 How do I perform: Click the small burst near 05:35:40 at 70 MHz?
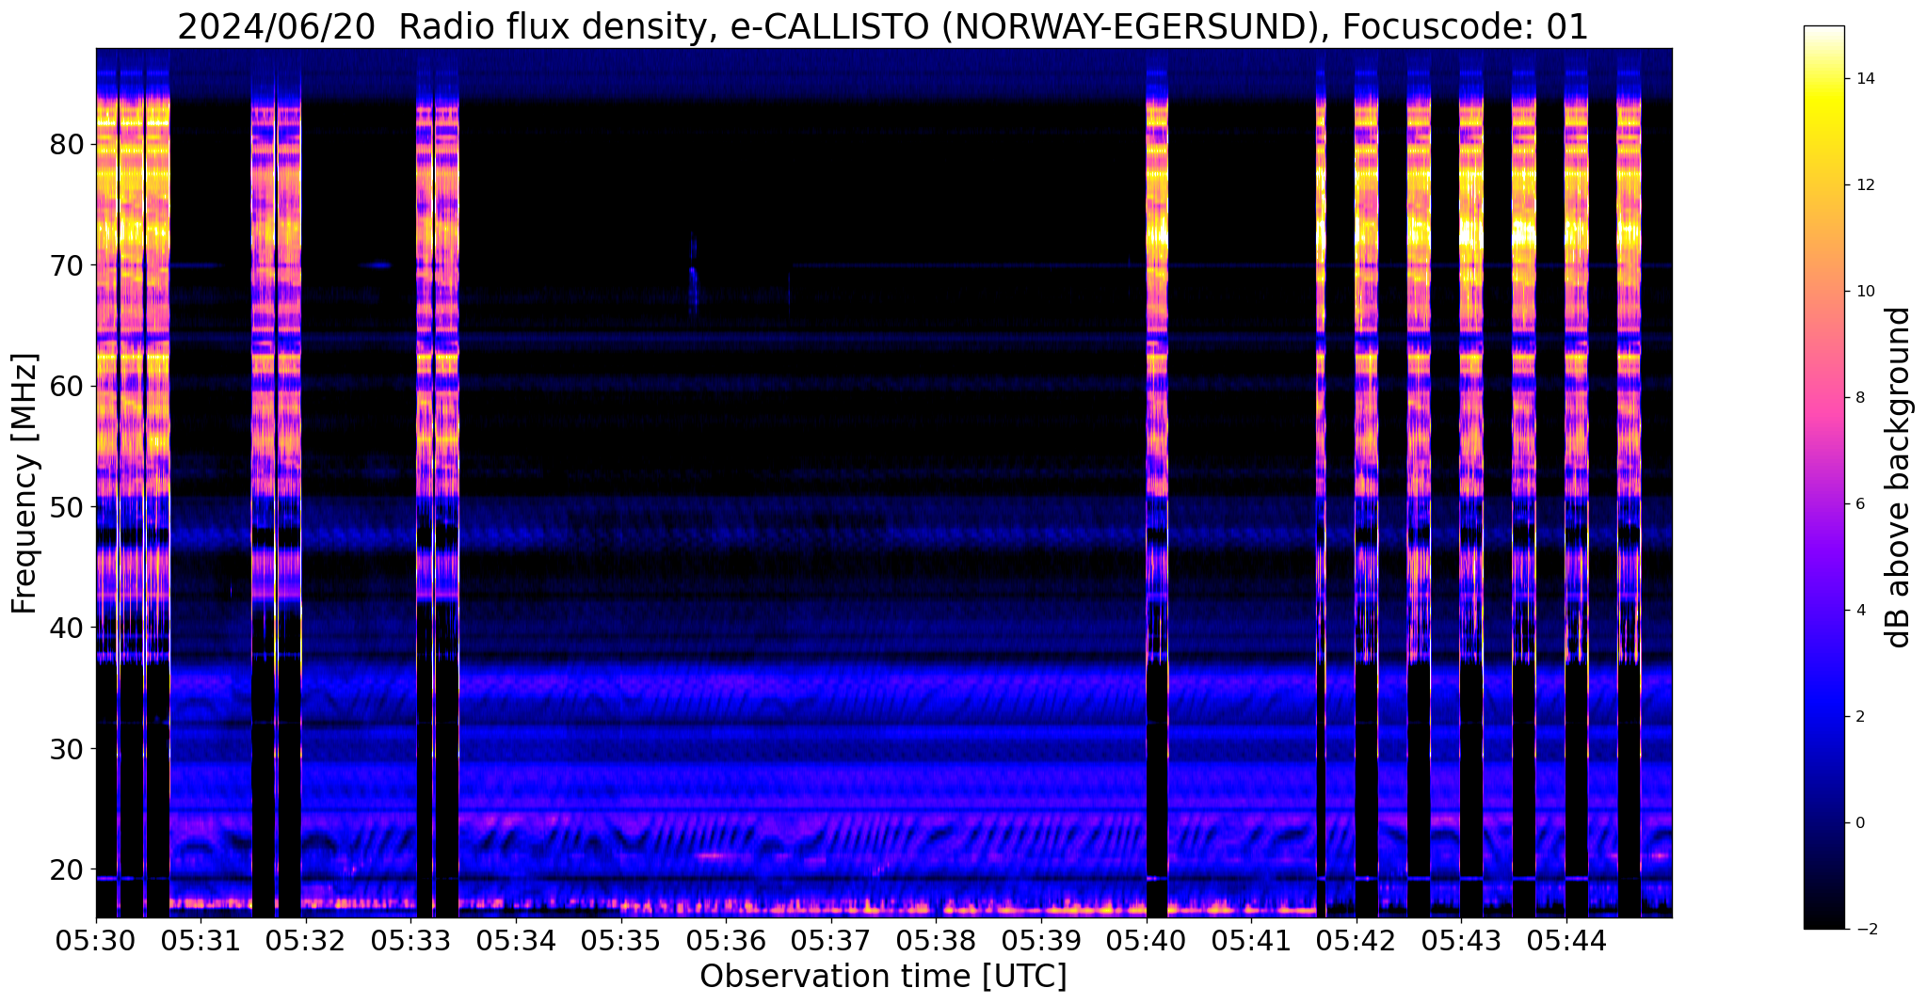(693, 275)
